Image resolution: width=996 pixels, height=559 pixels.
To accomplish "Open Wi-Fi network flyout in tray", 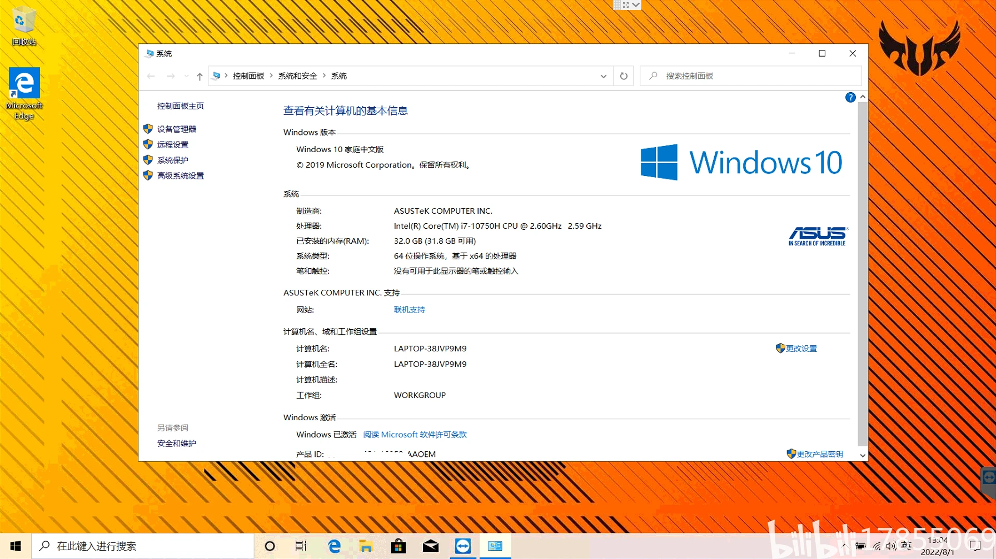I will click(877, 546).
